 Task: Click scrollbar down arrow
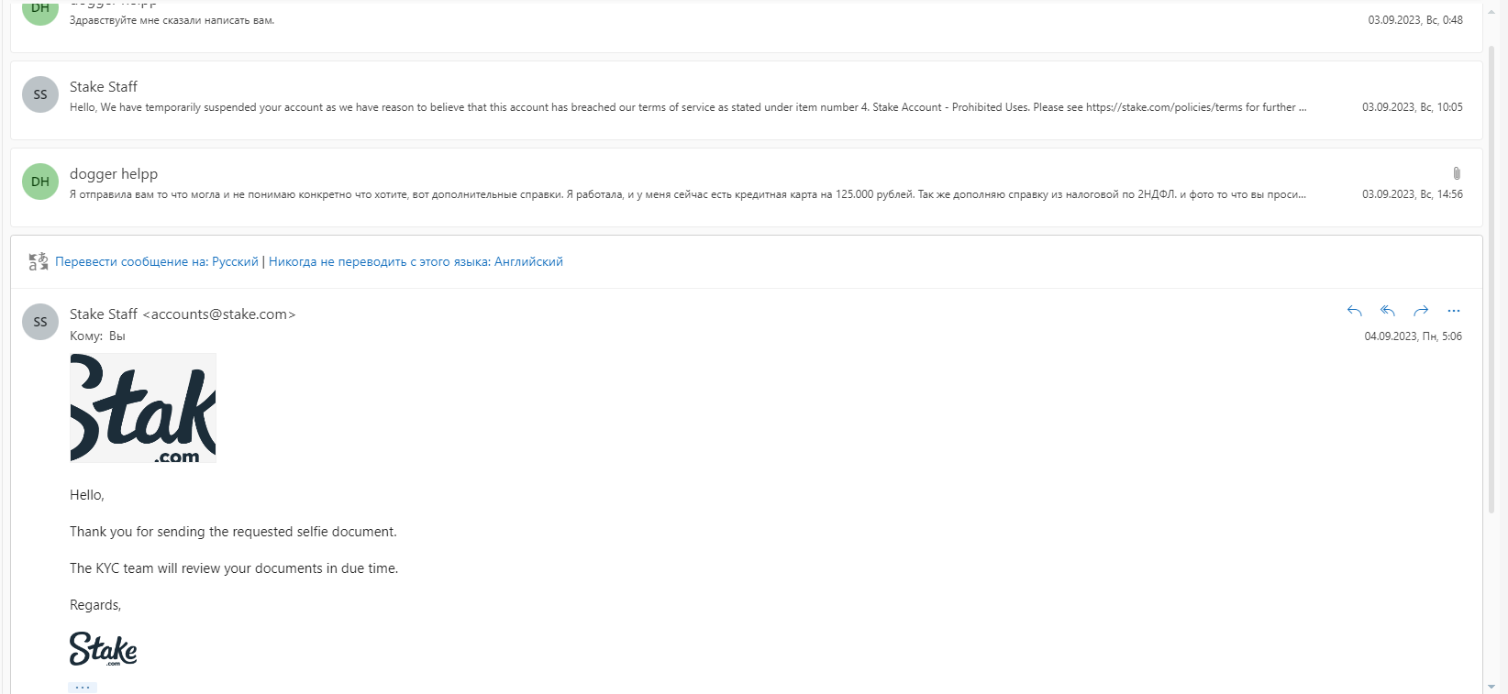tap(1491, 687)
